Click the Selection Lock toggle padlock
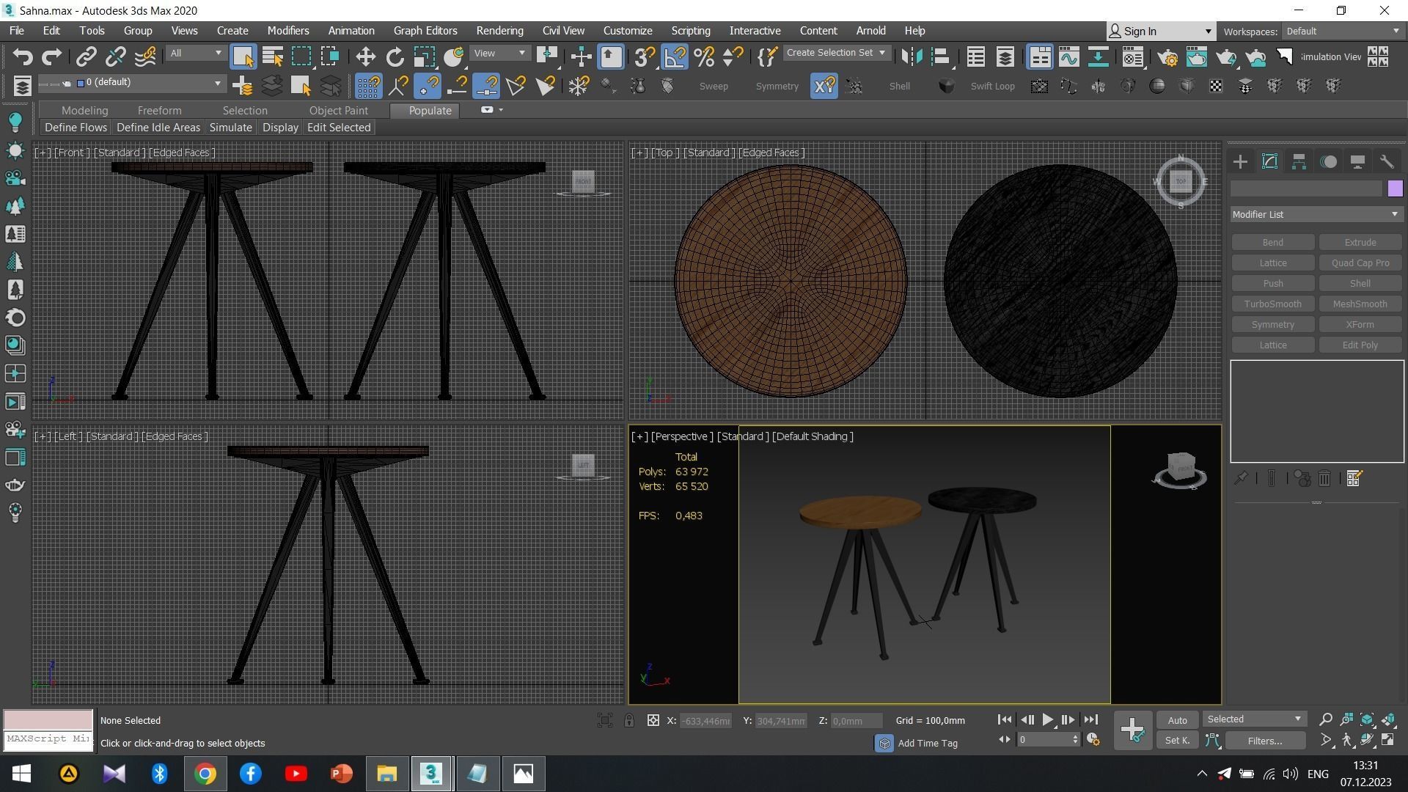This screenshot has width=1408, height=792. tap(629, 720)
